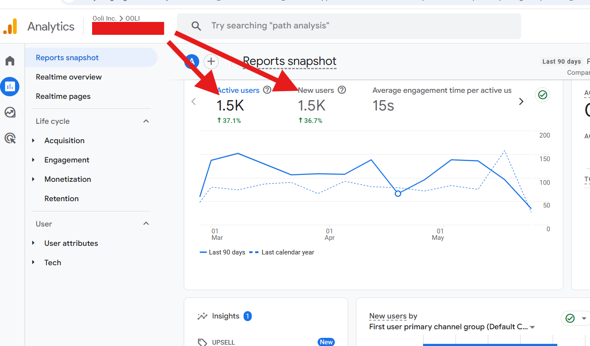Collapse the Life cycle section
590x346 pixels.
coord(146,121)
